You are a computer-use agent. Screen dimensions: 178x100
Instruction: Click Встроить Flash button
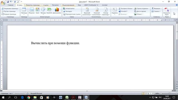[x=167, y=11]
